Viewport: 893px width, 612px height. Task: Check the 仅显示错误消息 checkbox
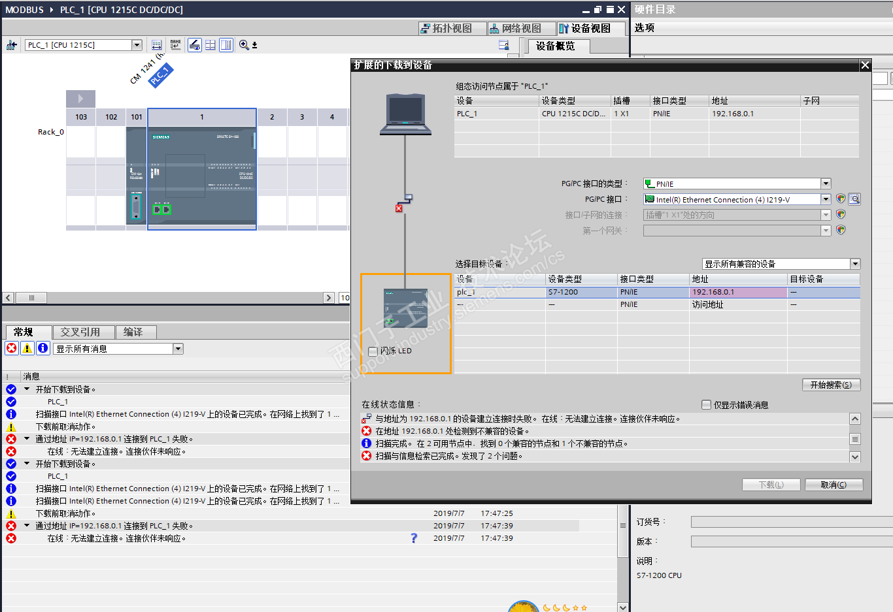(x=706, y=405)
